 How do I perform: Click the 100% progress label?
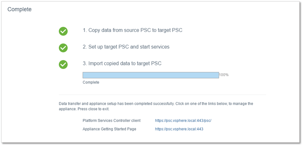tap(224, 75)
